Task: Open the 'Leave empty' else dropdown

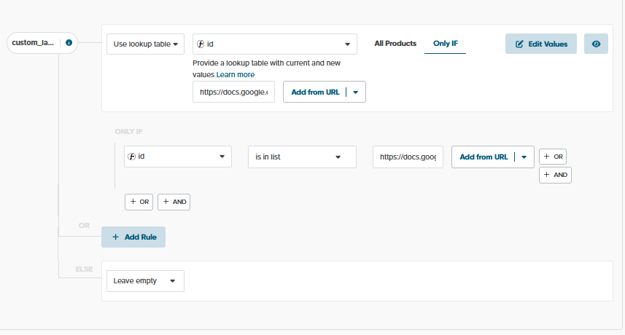Action: [x=145, y=280]
